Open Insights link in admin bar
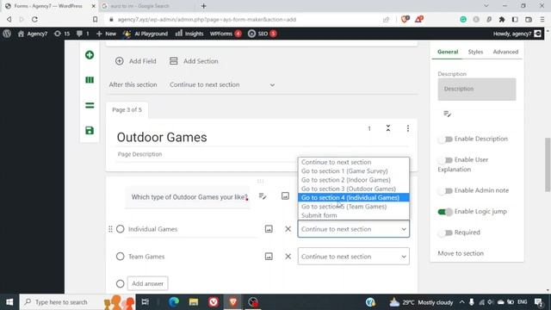The height and width of the screenshot is (310, 551). (x=189, y=34)
